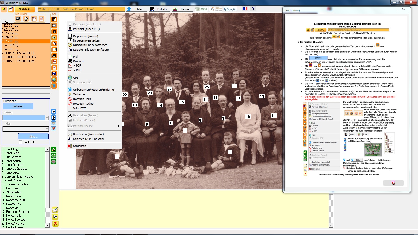Expand the Portraits/Bäume submenu arrow
Viewport: 418px width, 235px height.
119,126
